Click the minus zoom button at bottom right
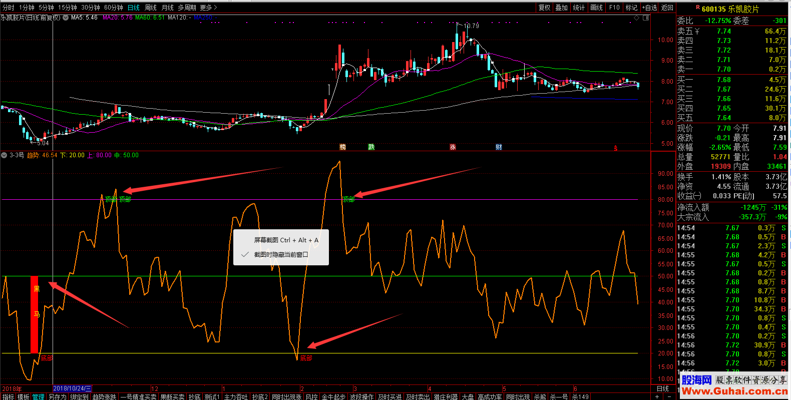 (670, 396)
